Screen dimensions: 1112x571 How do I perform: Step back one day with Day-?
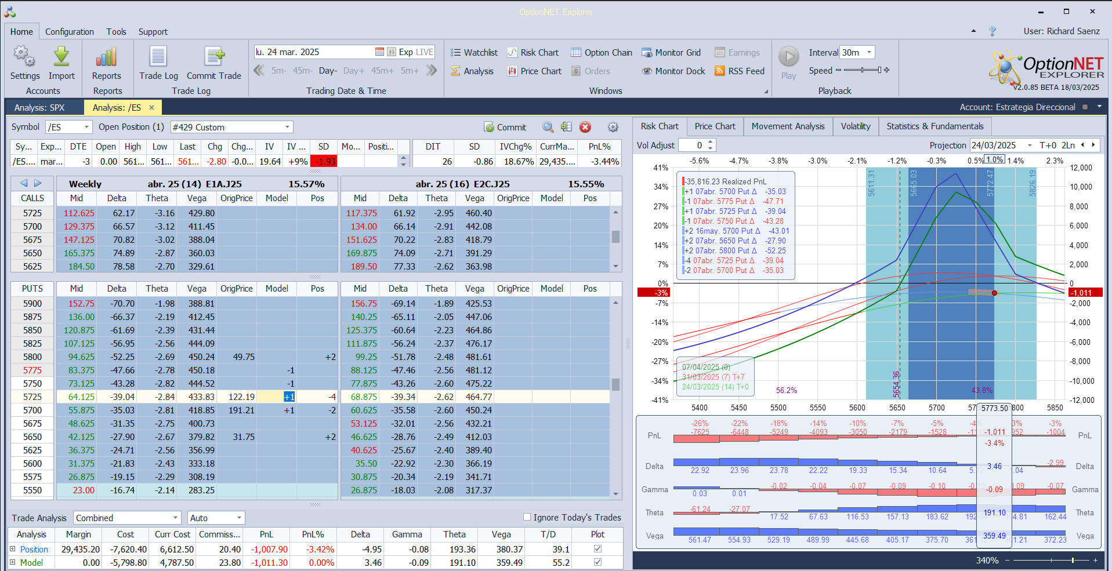(328, 71)
